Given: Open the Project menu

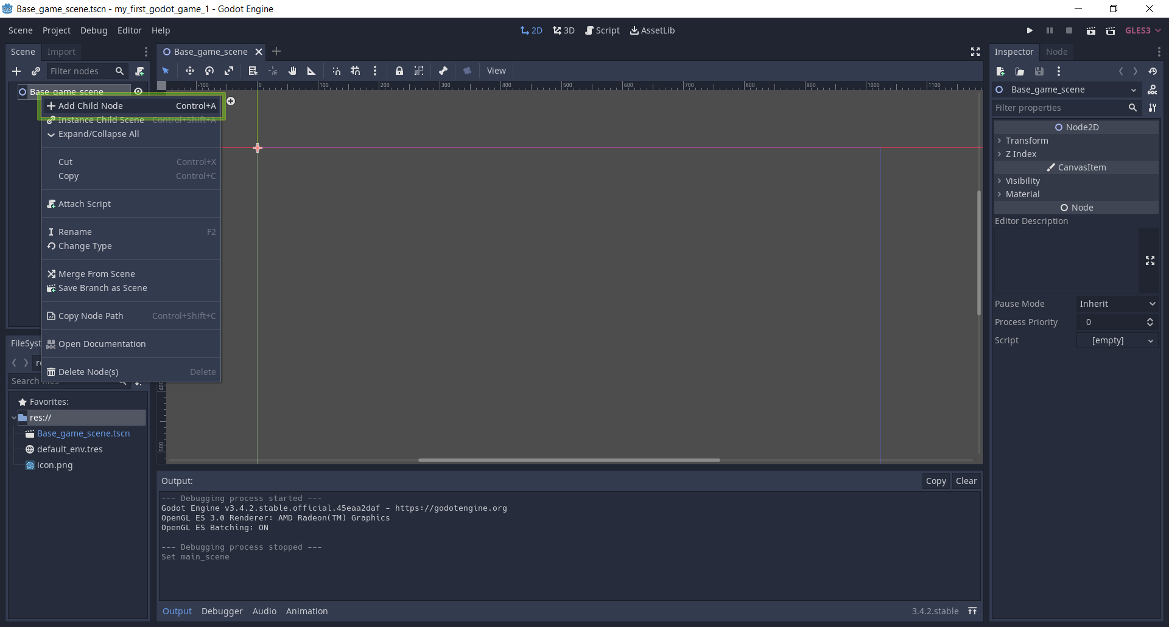Looking at the screenshot, I should (x=57, y=30).
